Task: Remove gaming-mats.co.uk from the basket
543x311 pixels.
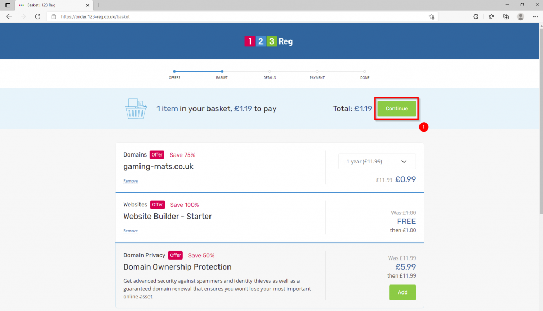Action: [x=130, y=181]
